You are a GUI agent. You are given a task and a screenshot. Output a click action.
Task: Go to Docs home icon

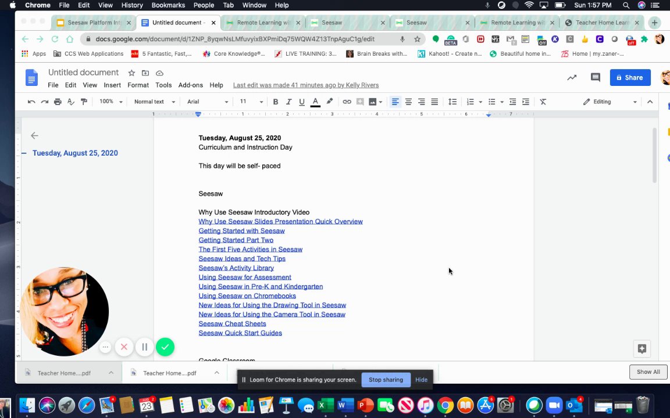(31, 78)
